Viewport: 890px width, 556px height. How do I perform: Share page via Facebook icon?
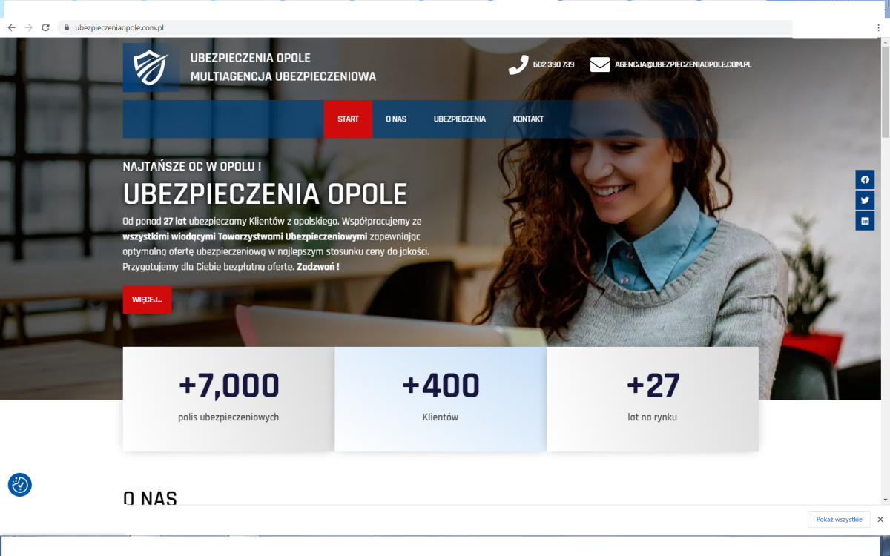[865, 180]
